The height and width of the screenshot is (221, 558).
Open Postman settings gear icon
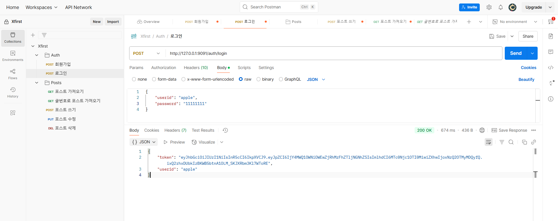point(489,7)
